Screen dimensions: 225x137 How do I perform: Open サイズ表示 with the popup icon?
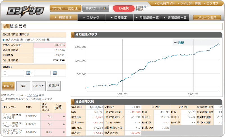pyautogui.click(x=207, y=17)
